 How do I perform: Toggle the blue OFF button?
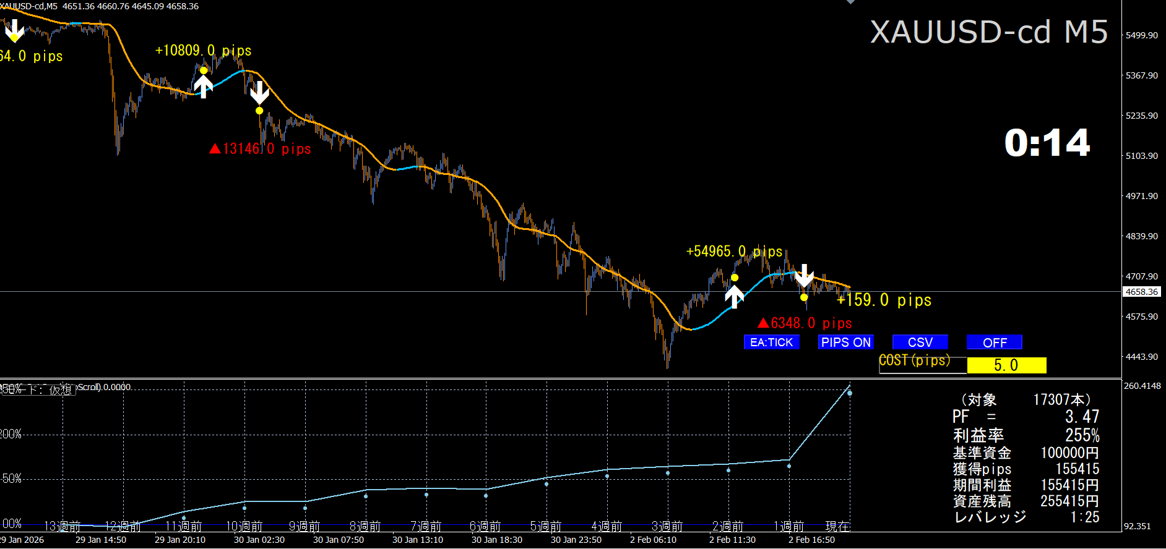(994, 343)
